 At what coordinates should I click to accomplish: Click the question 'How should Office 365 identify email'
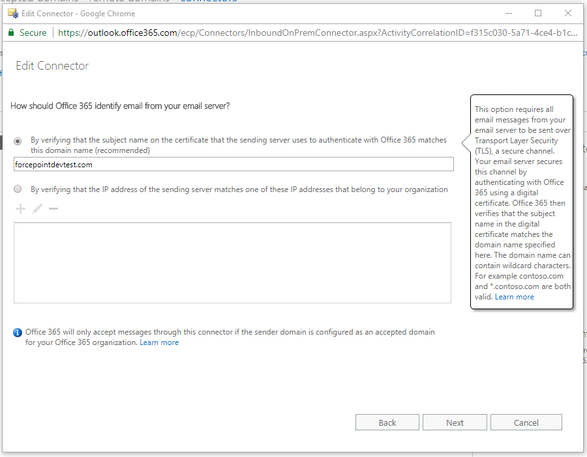[120, 106]
